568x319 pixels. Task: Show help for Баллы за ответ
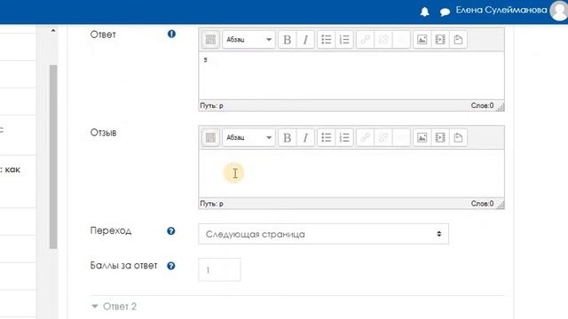[171, 266]
